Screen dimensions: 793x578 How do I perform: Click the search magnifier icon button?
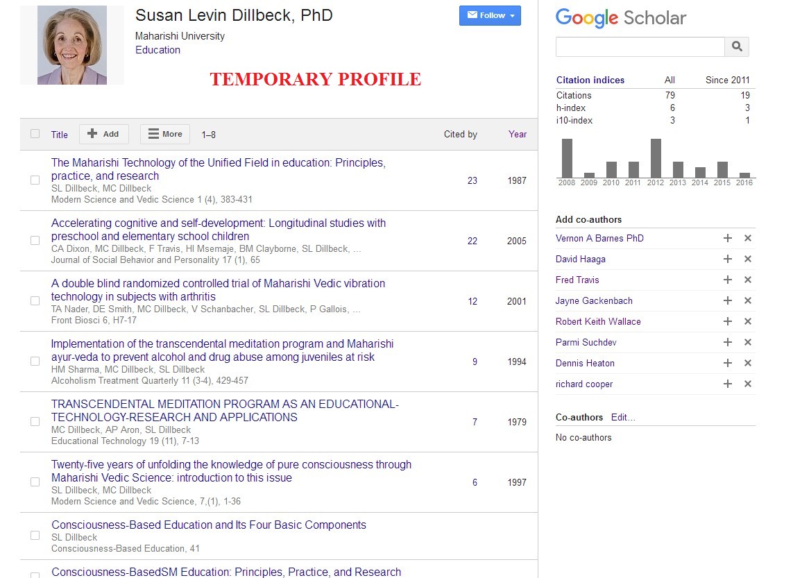tap(737, 46)
